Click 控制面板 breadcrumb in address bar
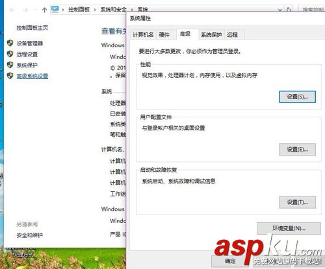This screenshot has width=325, height=269. [79, 10]
